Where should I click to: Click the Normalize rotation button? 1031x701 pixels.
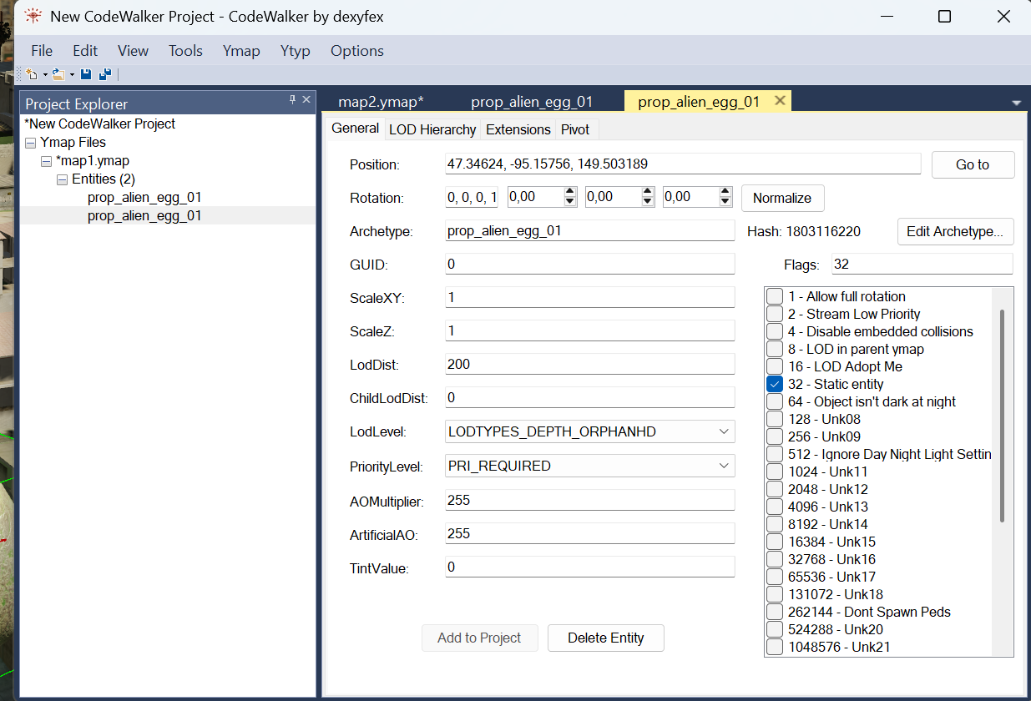pyautogui.click(x=782, y=198)
